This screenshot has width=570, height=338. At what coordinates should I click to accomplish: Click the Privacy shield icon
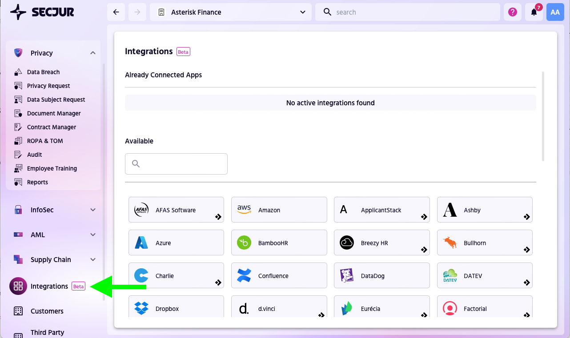(x=18, y=53)
